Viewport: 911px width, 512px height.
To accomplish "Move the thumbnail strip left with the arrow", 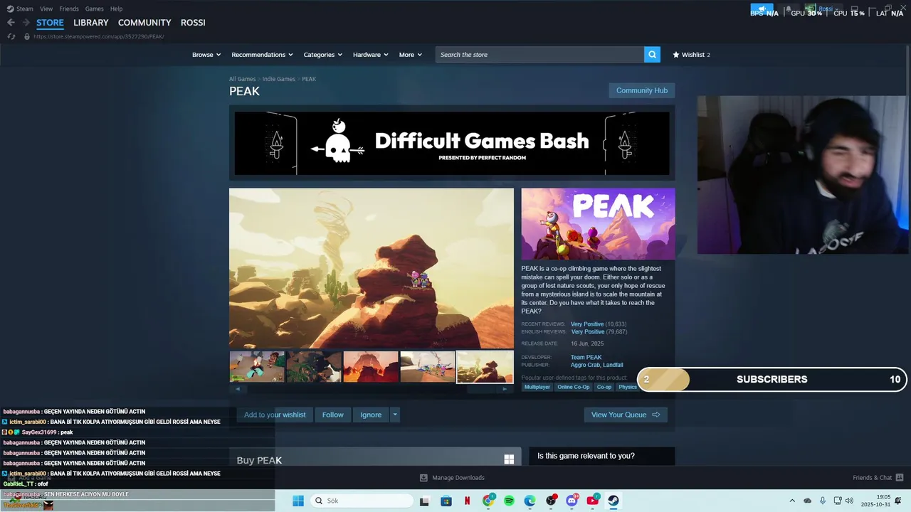I will (237, 389).
